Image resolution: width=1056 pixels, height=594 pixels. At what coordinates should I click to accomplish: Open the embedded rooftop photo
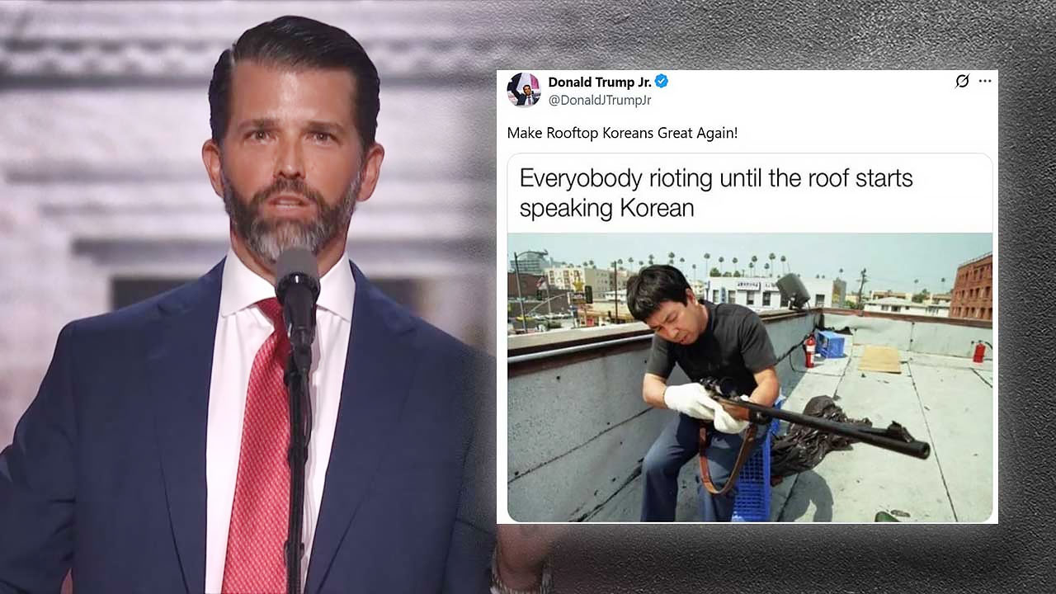750,378
